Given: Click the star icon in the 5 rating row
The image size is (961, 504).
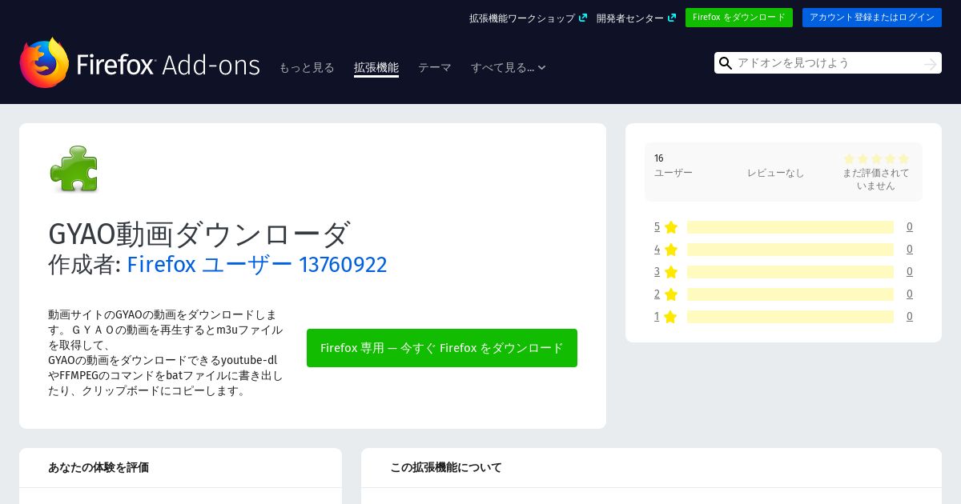Looking at the screenshot, I should 671,227.
